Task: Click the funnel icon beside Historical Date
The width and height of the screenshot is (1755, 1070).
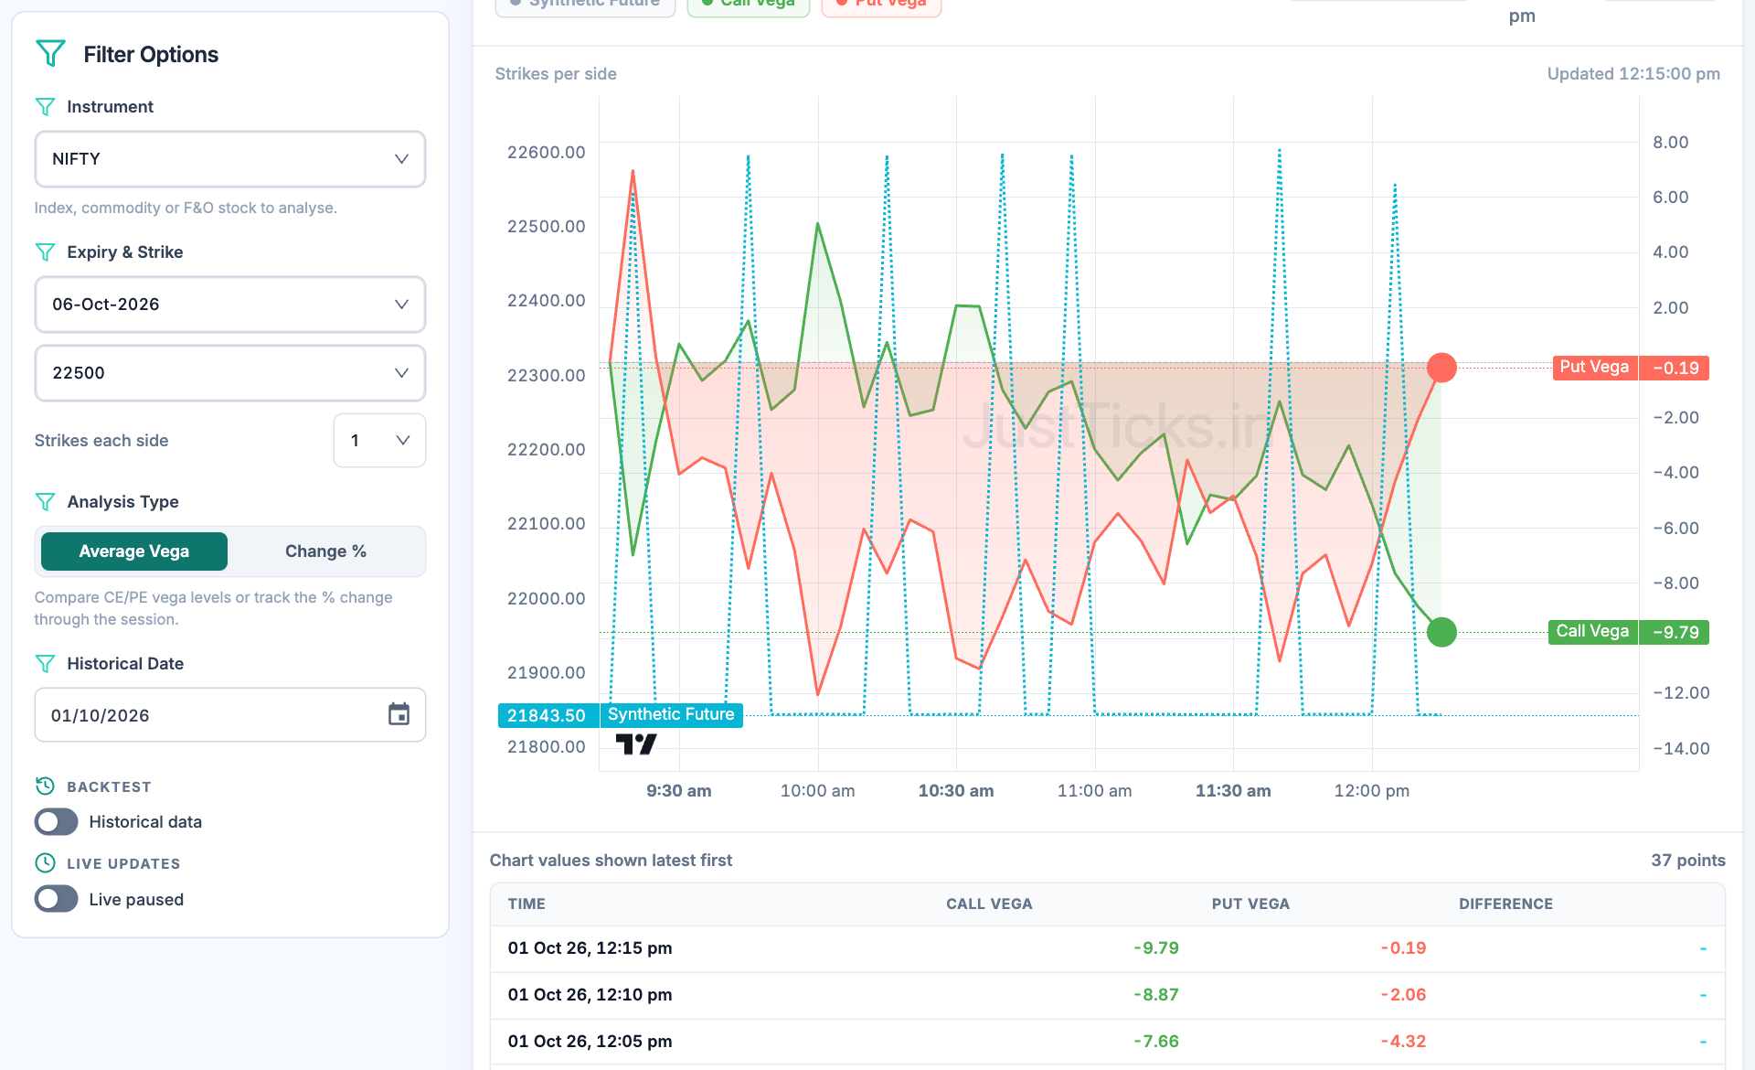Action: tap(45, 664)
